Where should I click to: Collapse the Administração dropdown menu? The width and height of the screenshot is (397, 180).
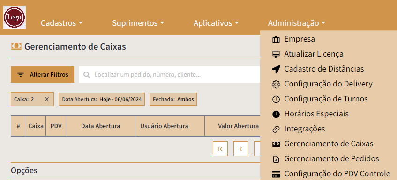[x=297, y=23]
